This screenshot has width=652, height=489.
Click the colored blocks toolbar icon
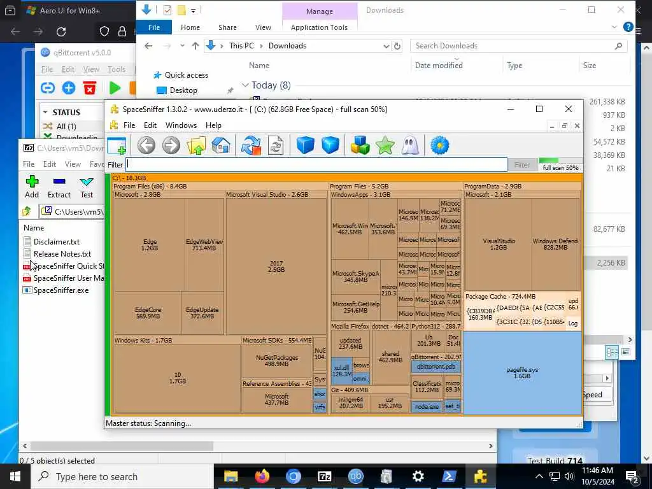pos(360,146)
